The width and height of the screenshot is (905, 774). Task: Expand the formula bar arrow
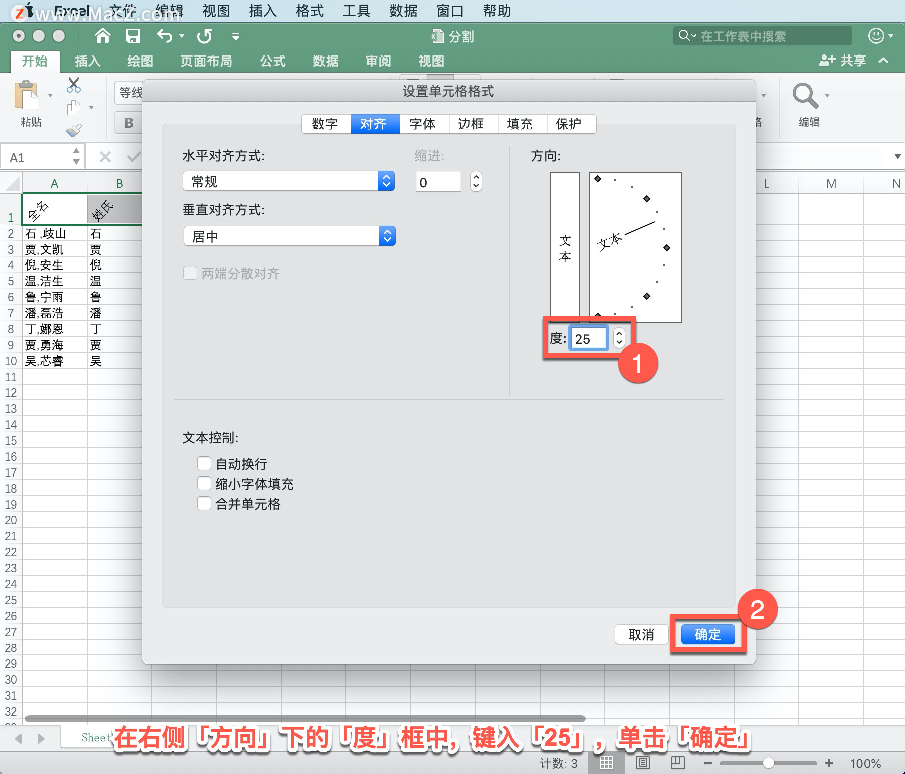(897, 156)
